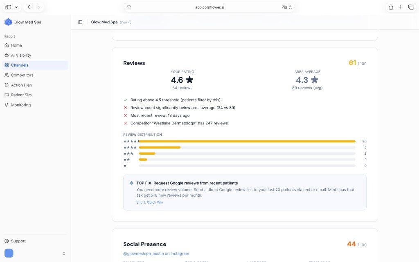
Task: Open a new browser tab
Action: pyautogui.click(x=401, y=7)
